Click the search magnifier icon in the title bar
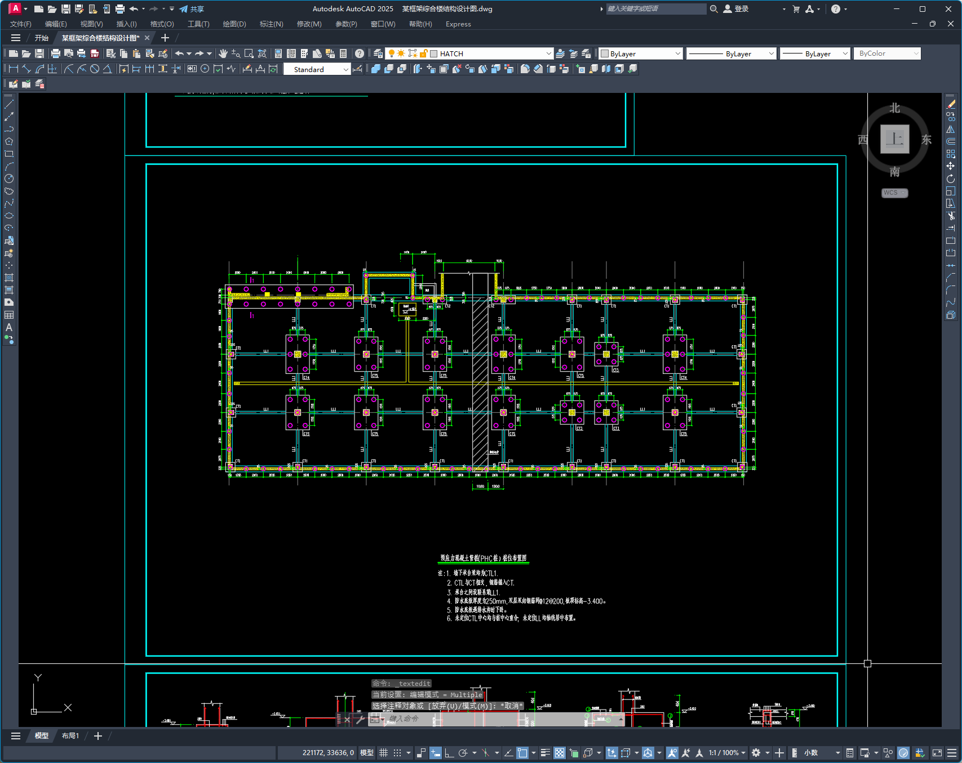962x763 pixels. [x=713, y=9]
